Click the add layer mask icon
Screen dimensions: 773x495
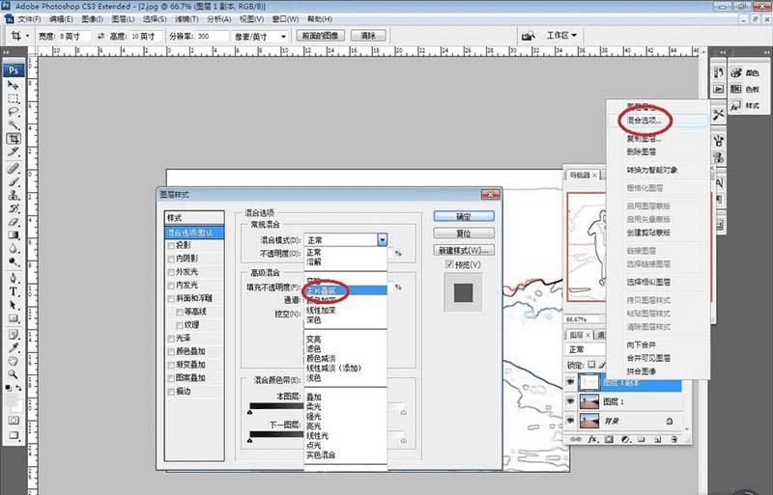[x=610, y=439]
